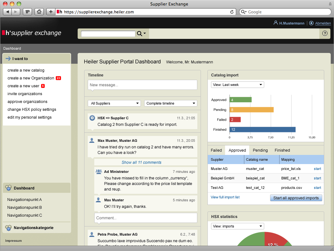Open the View: Last week dropdown
Viewport: 334px width, 251px height.
coord(237,85)
